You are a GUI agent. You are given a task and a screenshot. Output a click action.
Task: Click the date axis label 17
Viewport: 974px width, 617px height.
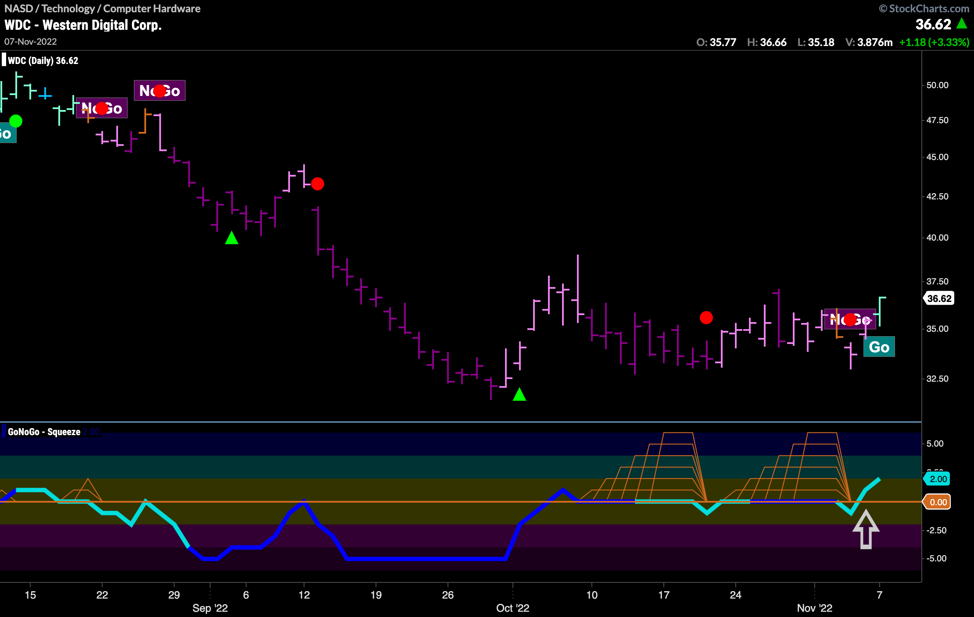(664, 595)
